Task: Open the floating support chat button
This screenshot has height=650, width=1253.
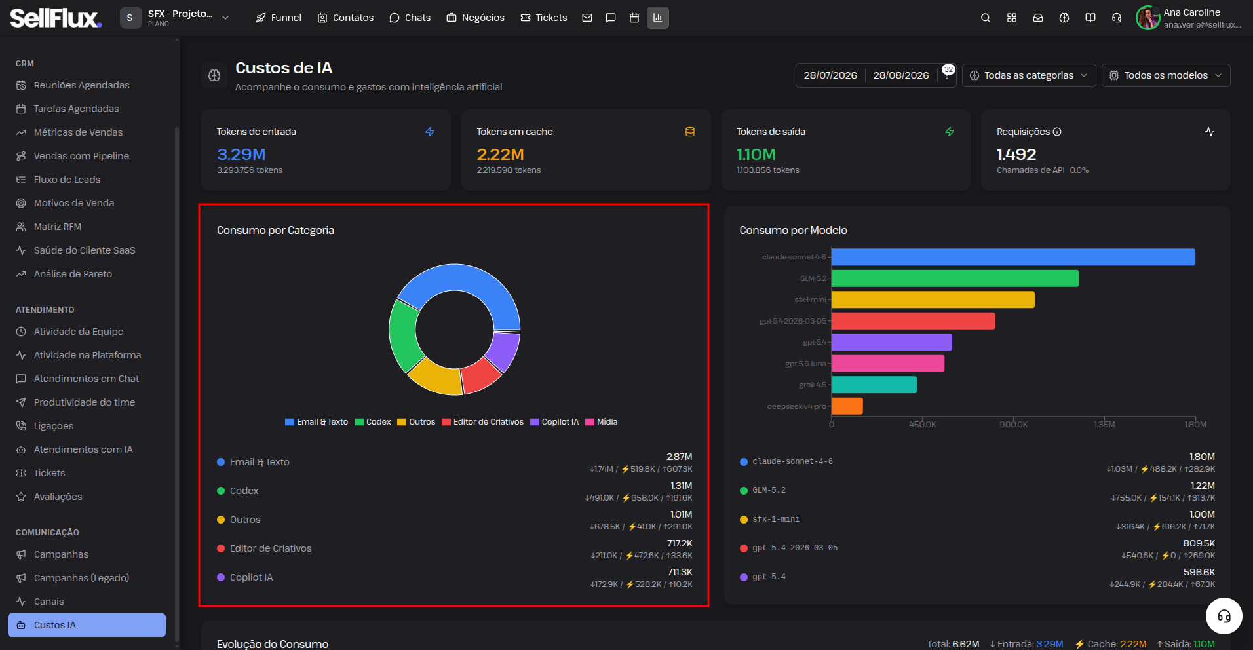Action: [1224, 616]
